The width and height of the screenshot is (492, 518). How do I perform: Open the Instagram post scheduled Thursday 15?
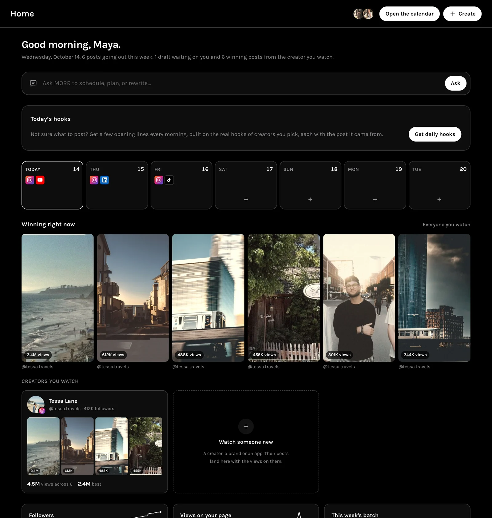(94, 180)
